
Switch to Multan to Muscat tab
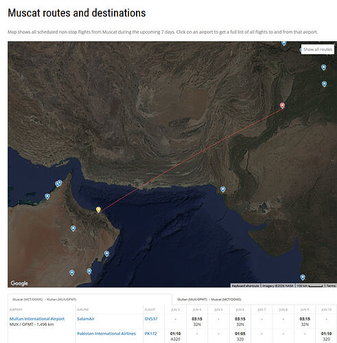click(209, 299)
